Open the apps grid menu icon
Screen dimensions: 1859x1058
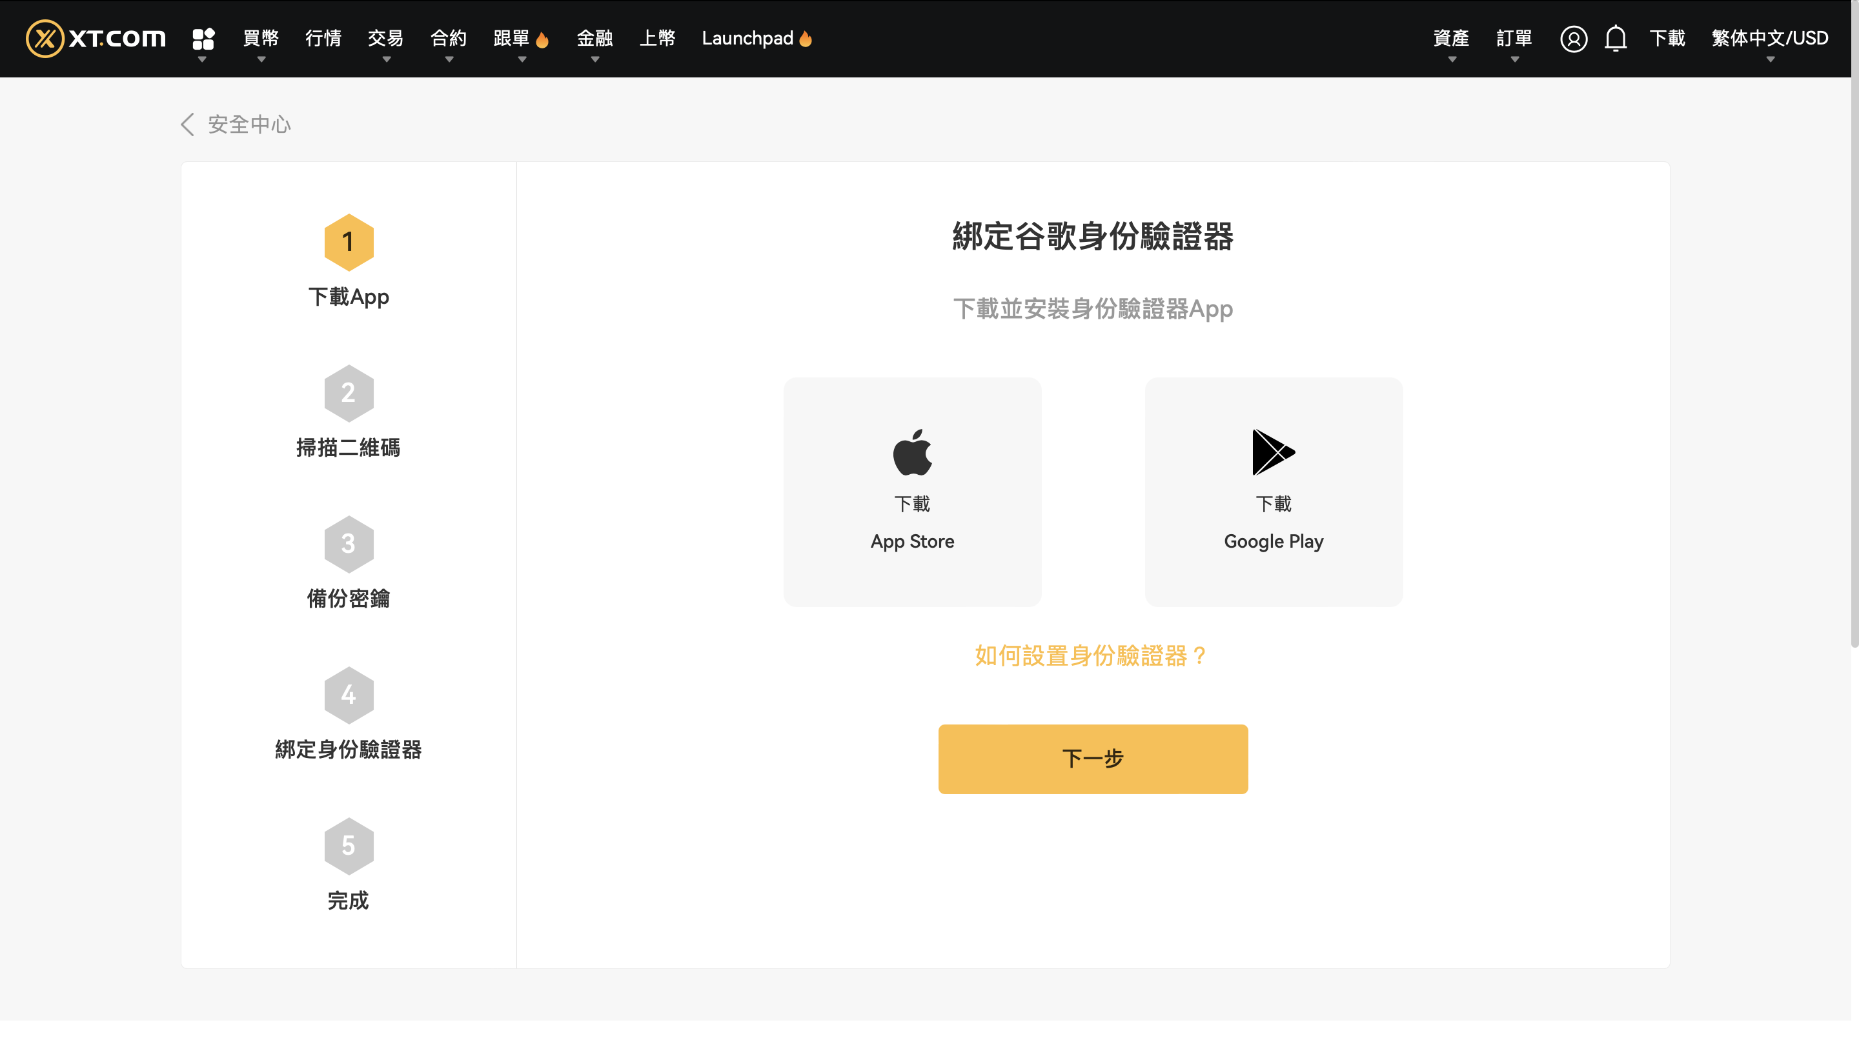coord(203,38)
